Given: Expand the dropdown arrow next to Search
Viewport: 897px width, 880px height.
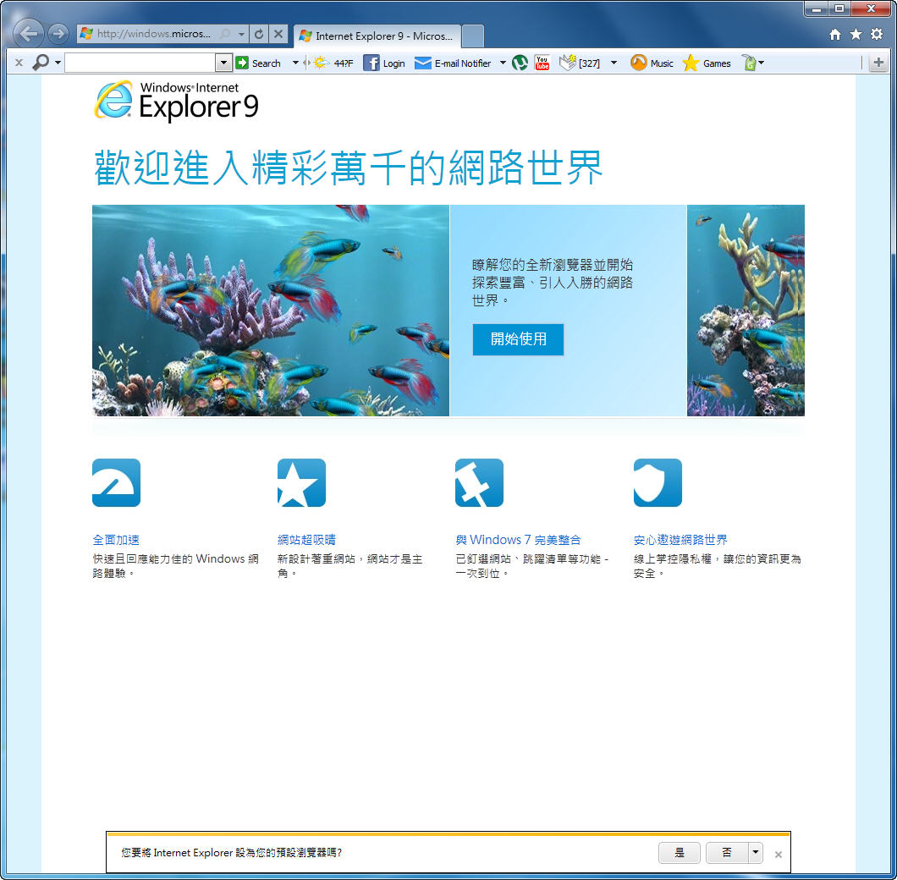Looking at the screenshot, I should pos(296,63).
